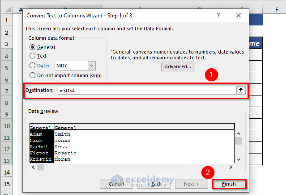
Task: Open the Advanced settings button
Action: pos(178,66)
